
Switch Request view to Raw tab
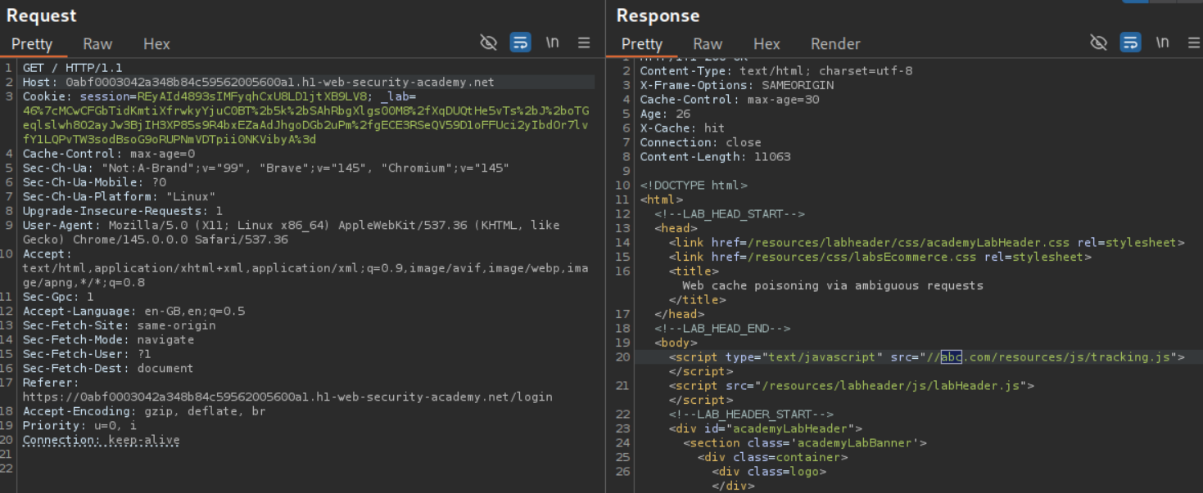[97, 44]
